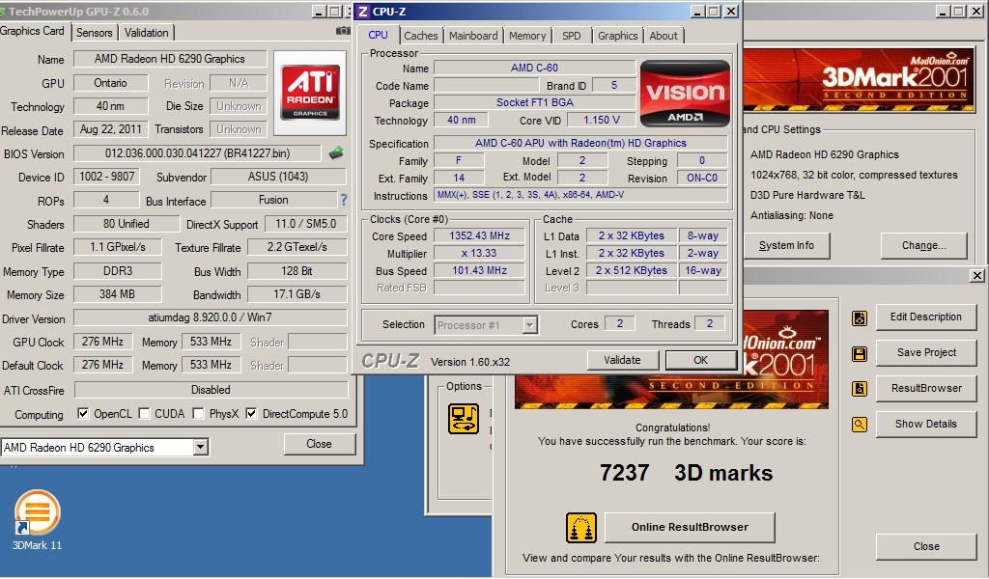Click the Validate button in CPU-Z

(x=622, y=360)
